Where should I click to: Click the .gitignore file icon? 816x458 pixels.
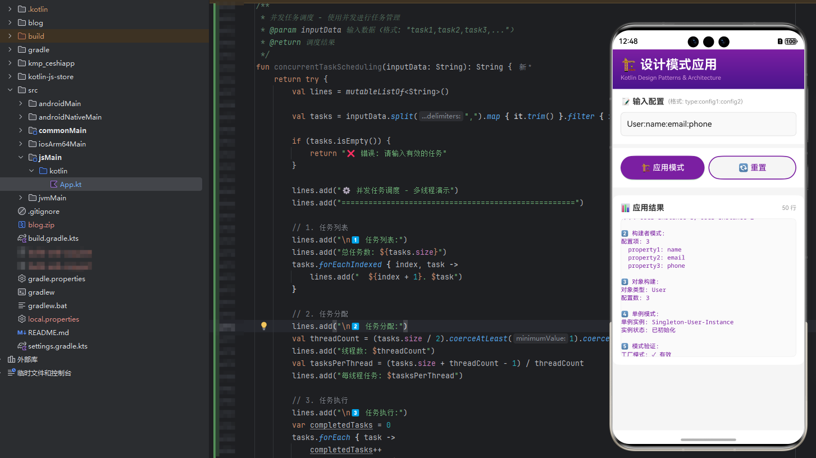(22, 211)
